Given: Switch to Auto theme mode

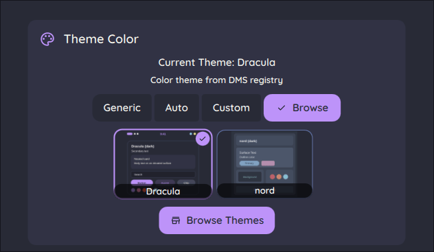Looking at the screenshot, I should pyautogui.click(x=176, y=108).
